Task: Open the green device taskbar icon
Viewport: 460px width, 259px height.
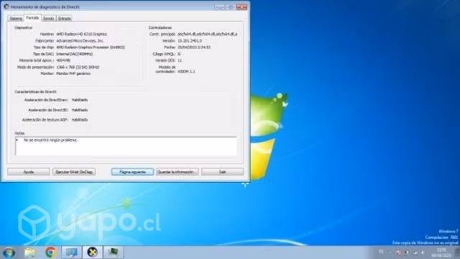Action: point(114,253)
